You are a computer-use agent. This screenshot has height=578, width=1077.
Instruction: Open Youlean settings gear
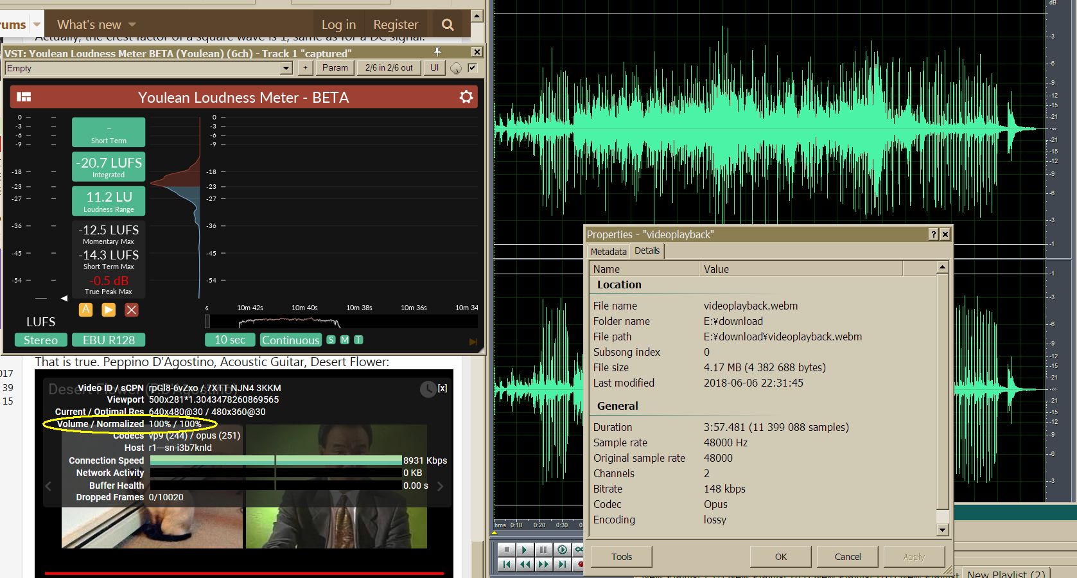click(x=466, y=97)
